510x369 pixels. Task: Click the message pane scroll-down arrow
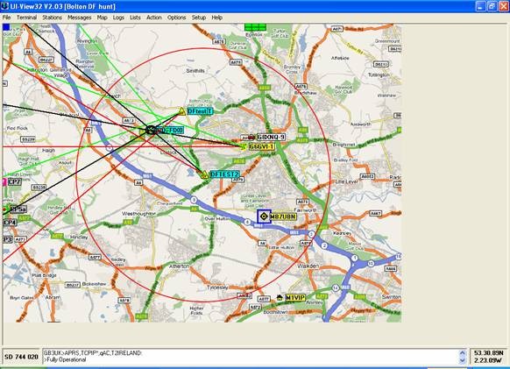point(462,360)
